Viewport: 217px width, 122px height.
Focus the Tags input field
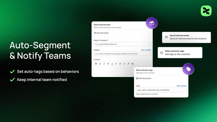161,90
